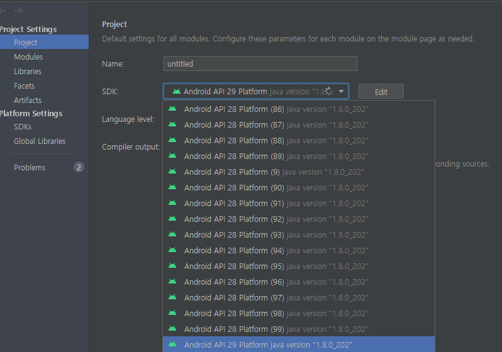Image resolution: width=502 pixels, height=352 pixels.
Task: Select Android API 28 Platform (91)
Action: [299, 203]
